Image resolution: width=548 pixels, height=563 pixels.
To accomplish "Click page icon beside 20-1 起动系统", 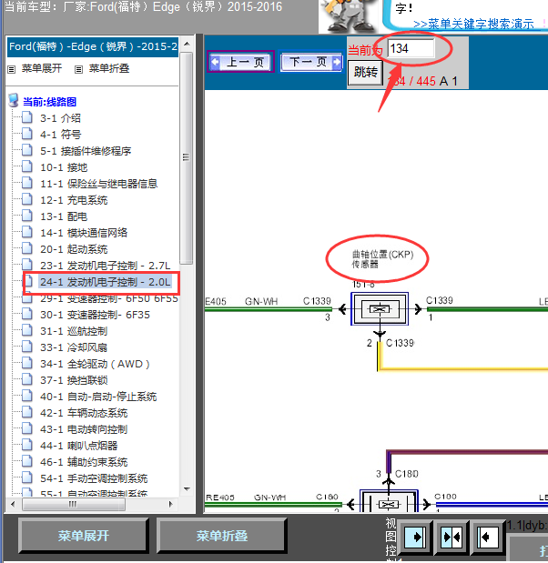I will pos(27,248).
